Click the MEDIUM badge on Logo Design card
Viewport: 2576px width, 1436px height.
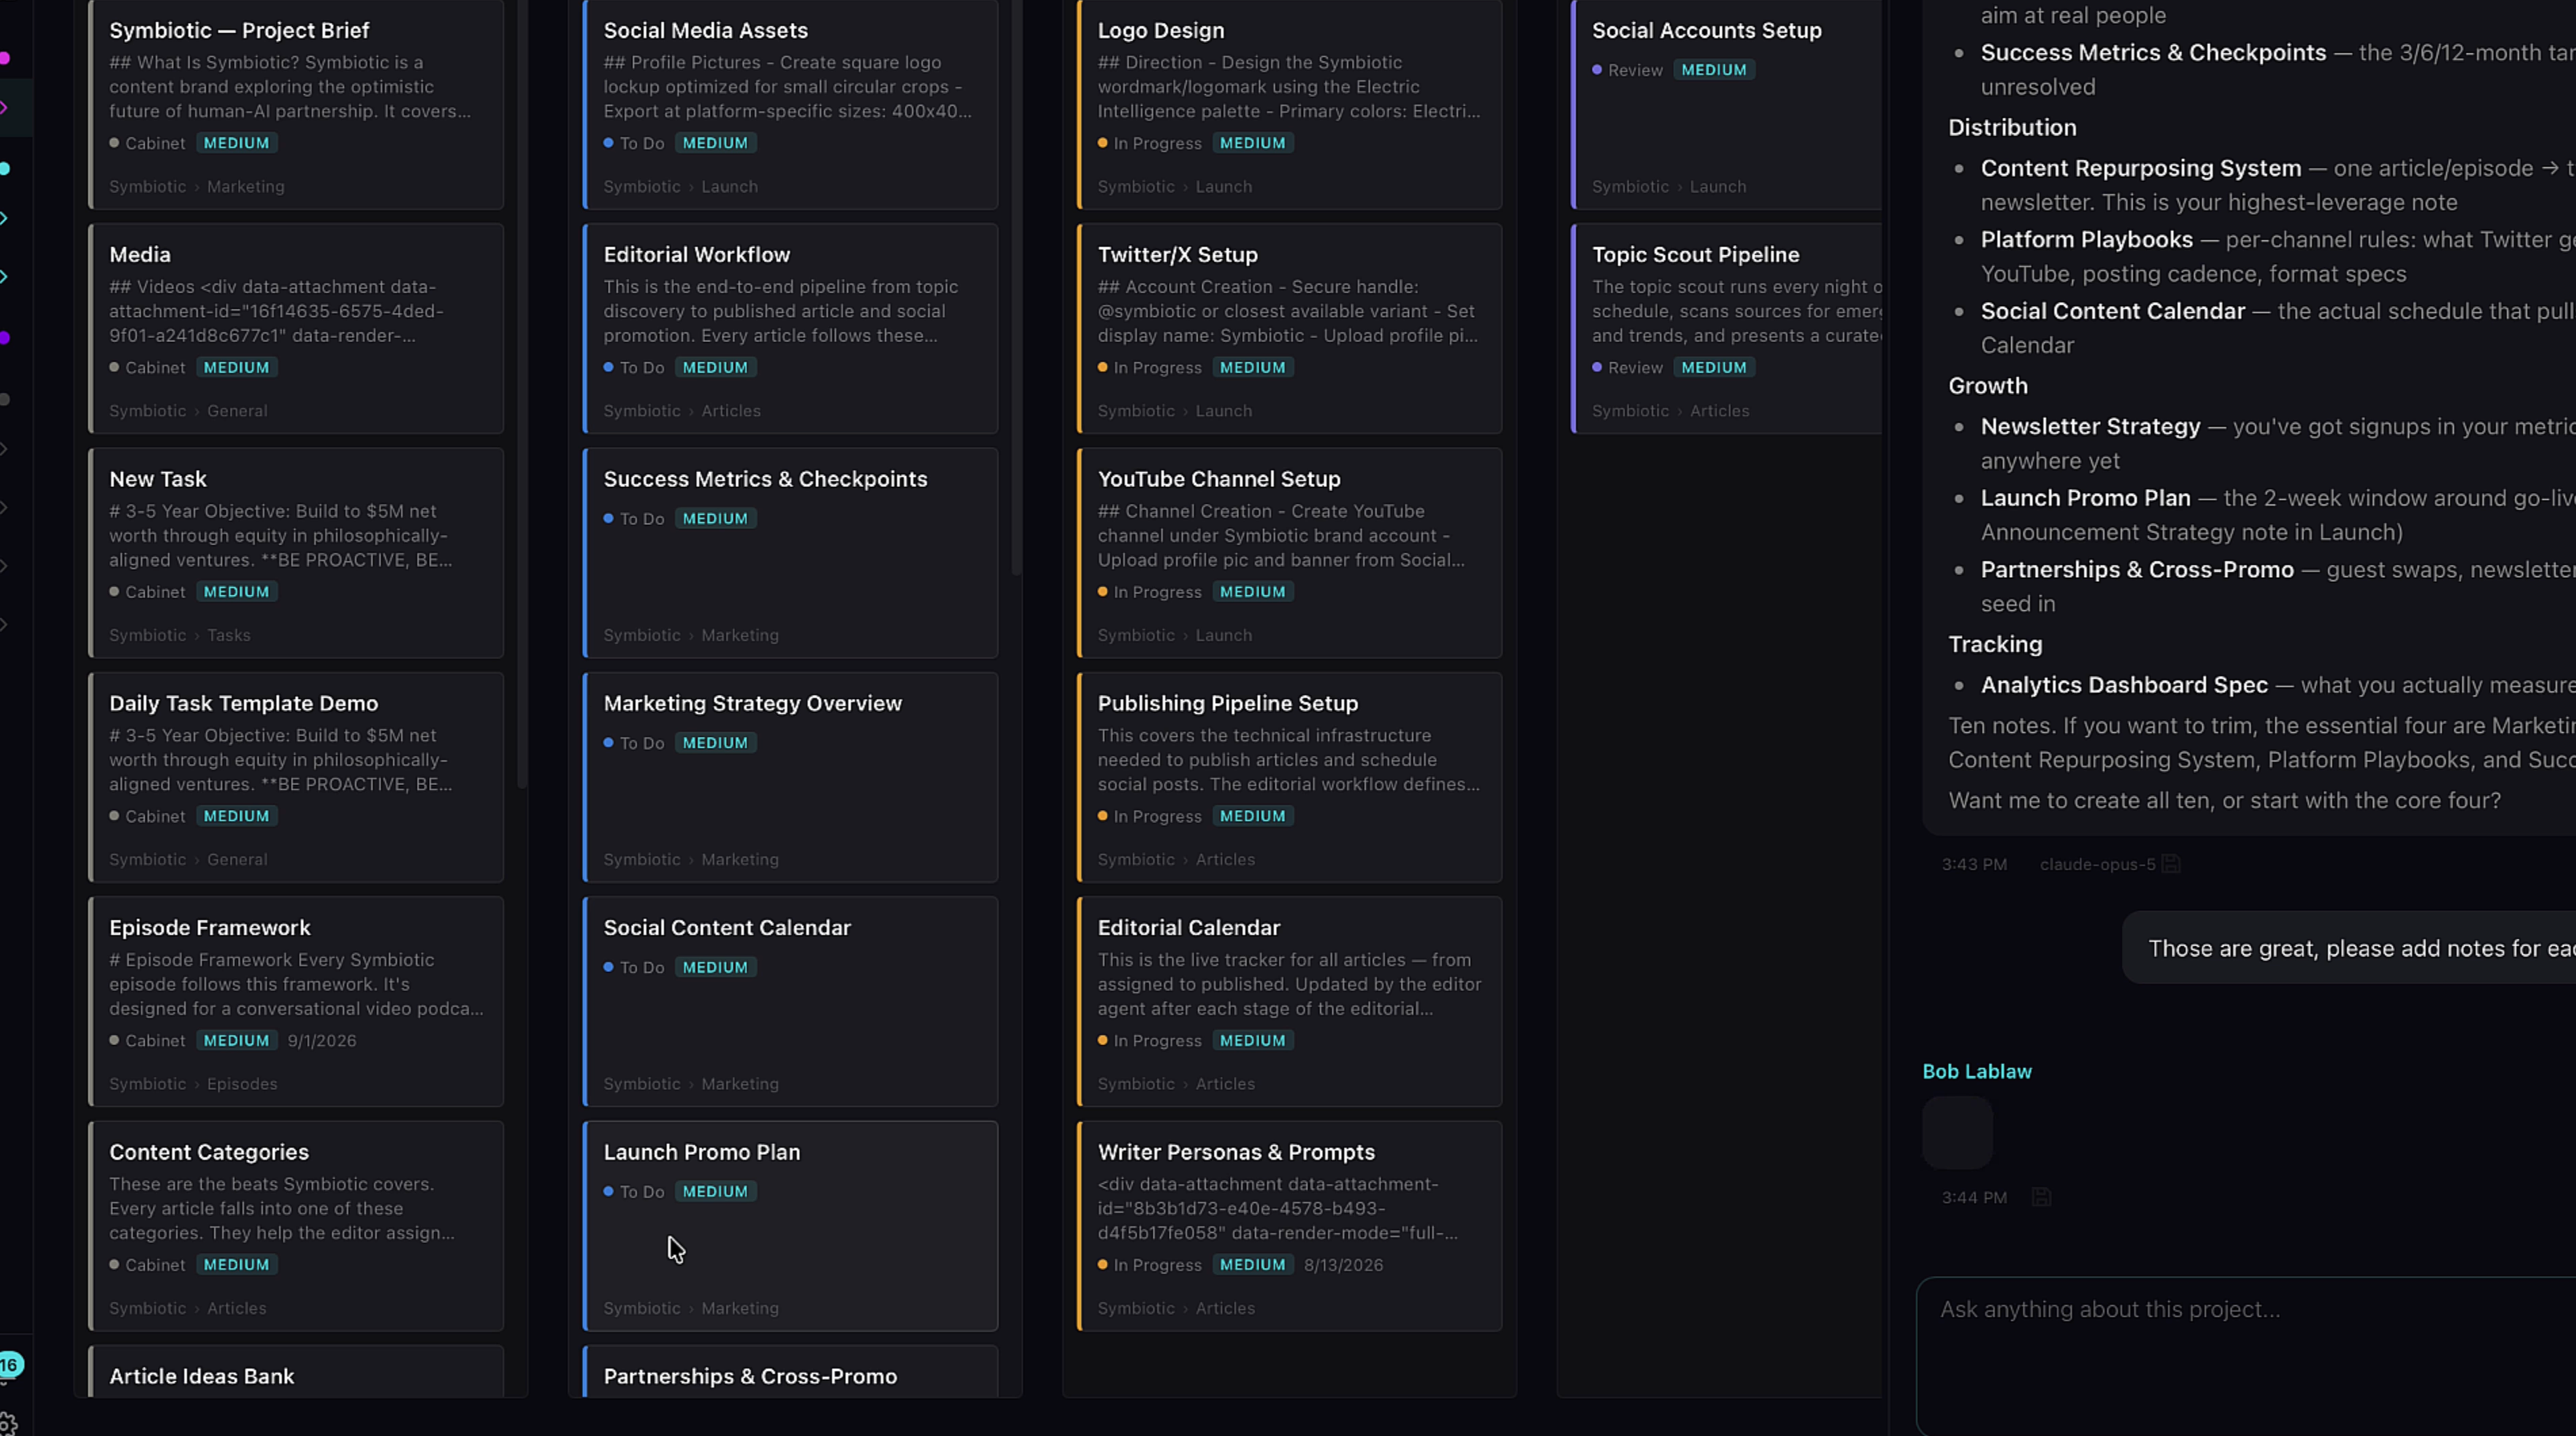coord(1252,143)
